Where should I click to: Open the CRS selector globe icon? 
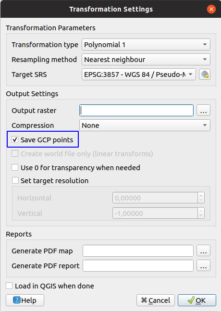pyautogui.click(x=205, y=75)
